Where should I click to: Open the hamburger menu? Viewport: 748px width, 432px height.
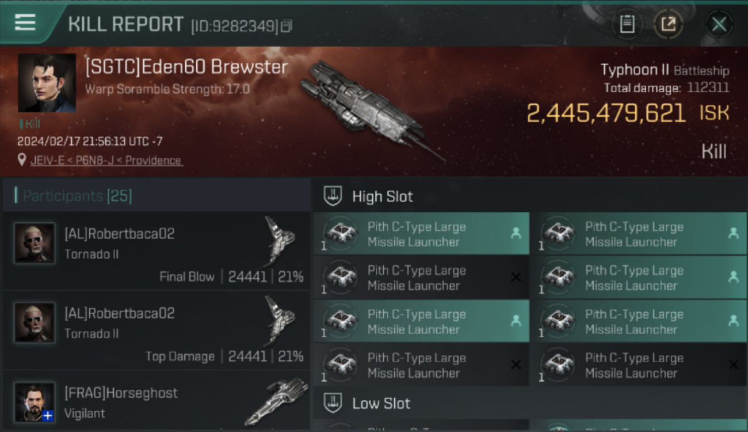tap(25, 22)
